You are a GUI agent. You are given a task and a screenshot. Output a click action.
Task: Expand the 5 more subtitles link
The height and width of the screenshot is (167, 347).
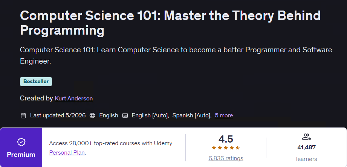point(224,115)
